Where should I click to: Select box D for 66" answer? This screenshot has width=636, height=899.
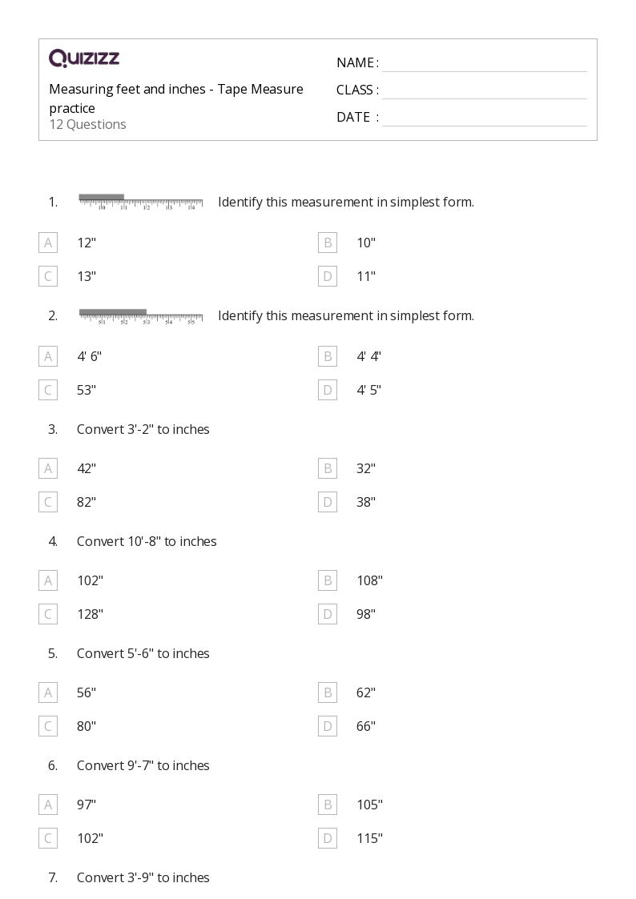[327, 726]
